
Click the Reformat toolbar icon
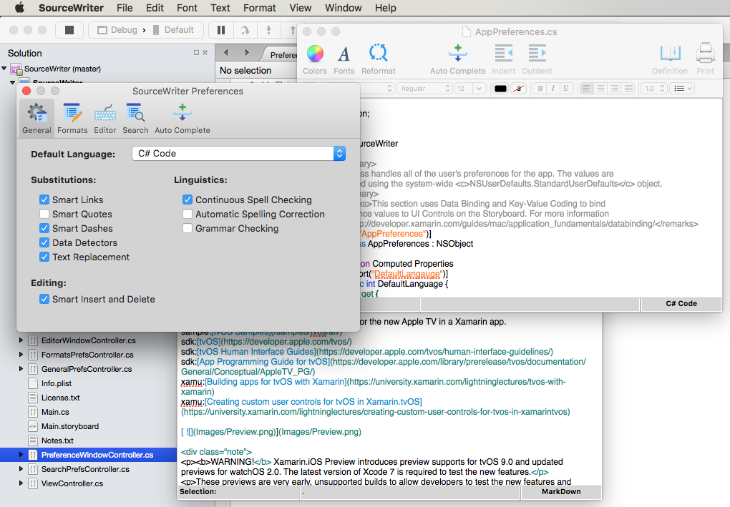(x=378, y=57)
